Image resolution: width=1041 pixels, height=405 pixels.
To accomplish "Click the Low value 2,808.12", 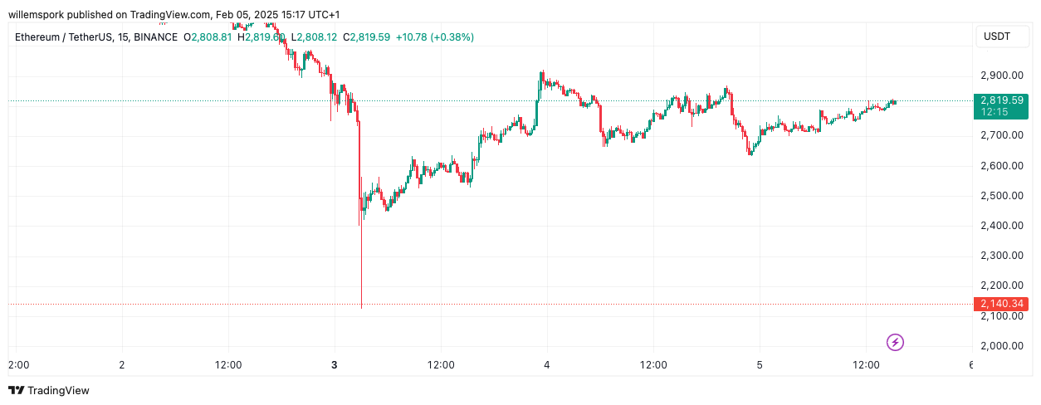I will click(319, 37).
